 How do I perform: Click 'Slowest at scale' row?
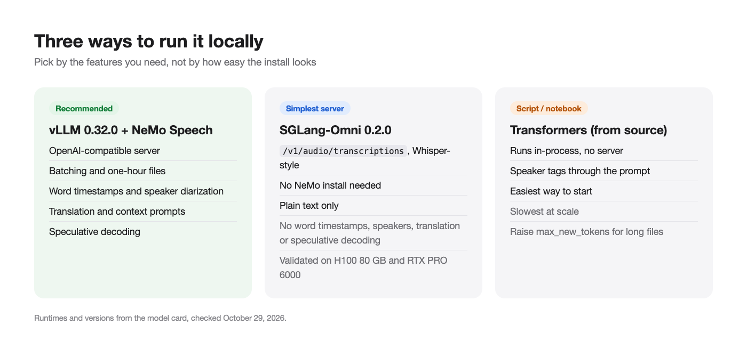click(604, 212)
